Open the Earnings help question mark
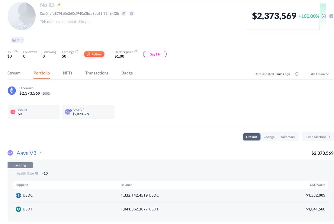The image size is (334, 224). [77, 52]
